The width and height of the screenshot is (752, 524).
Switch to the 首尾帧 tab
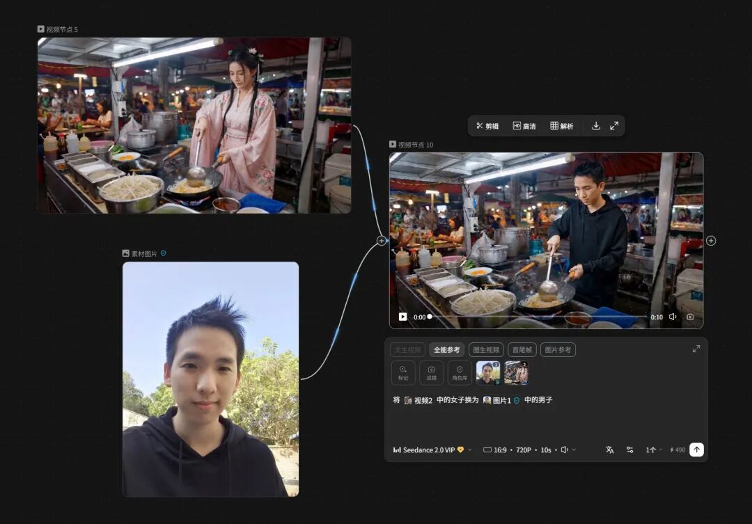click(x=523, y=349)
